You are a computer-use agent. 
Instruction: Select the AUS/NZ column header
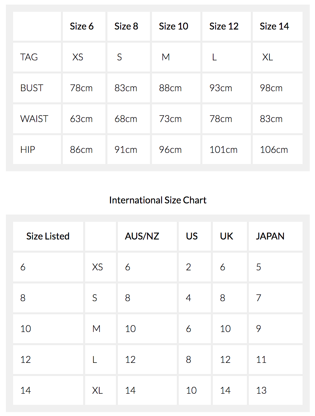click(142, 236)
